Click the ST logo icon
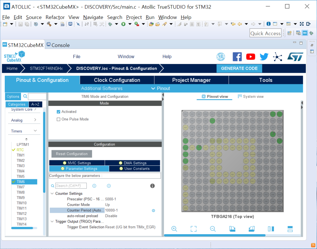317x249 pixels. pos(295,57)
